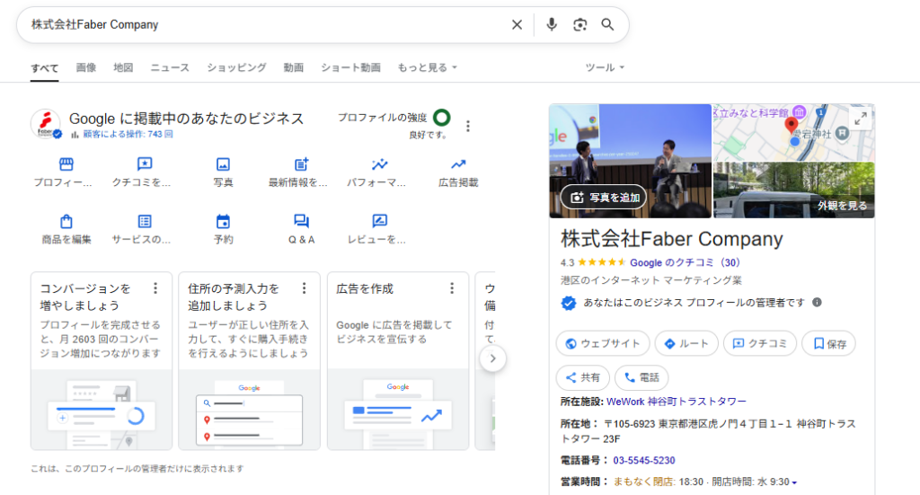Click in the search input field
Image resolution: width=920 pixels, height=495 pixels.
[x=267, y=24]
